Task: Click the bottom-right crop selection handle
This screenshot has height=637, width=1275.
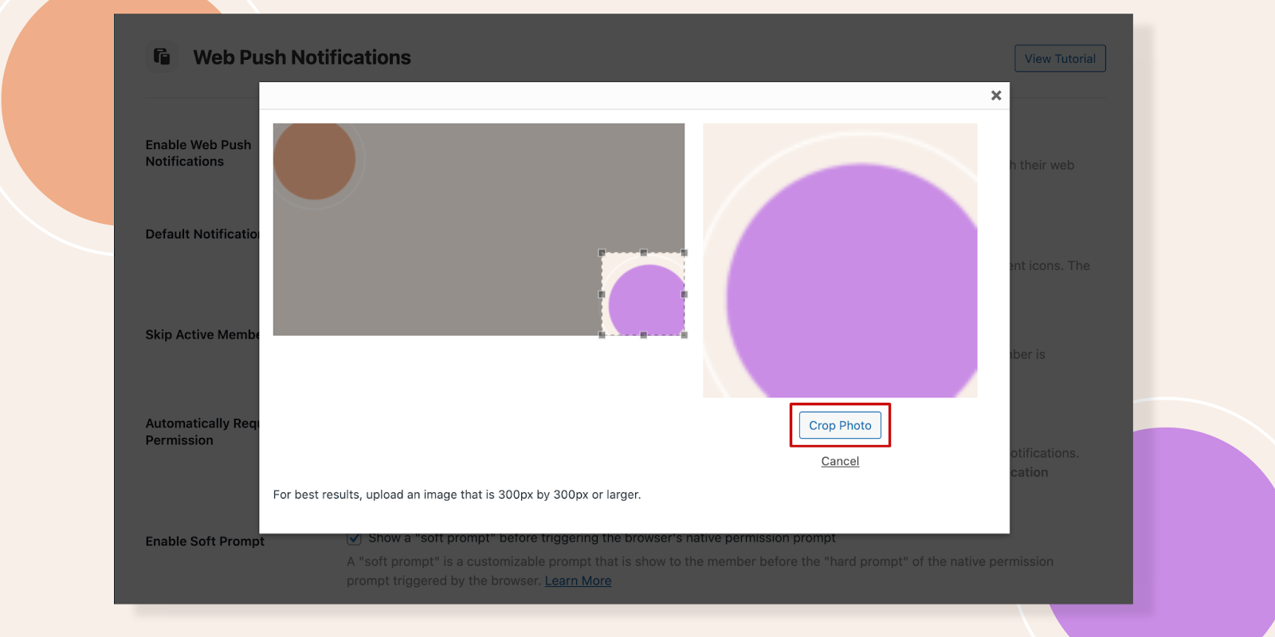Action: click(684, 335)
